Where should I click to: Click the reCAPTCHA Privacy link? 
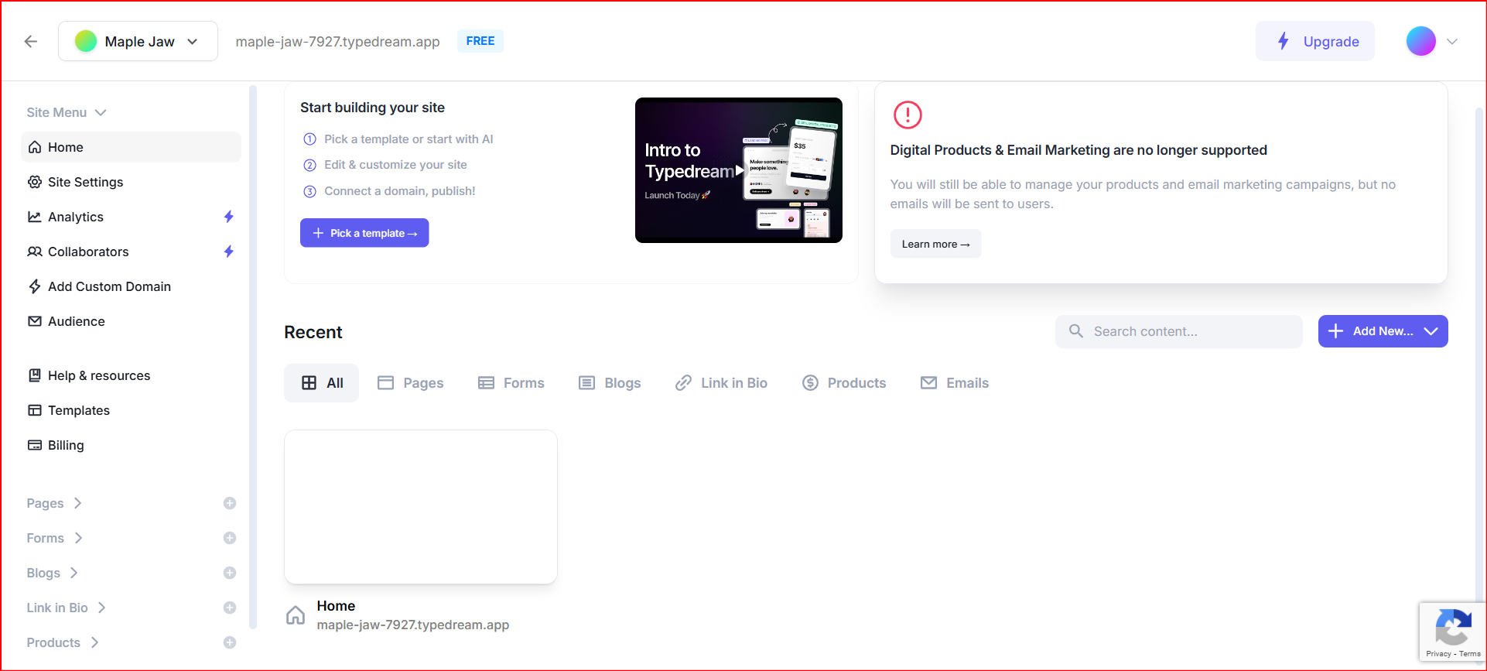pyautogui.click(x=1438, y=654)
